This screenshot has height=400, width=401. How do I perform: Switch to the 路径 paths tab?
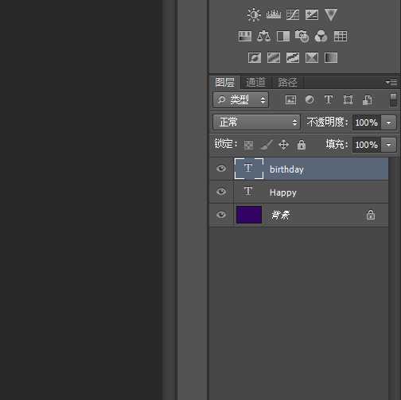pos(288,83)
